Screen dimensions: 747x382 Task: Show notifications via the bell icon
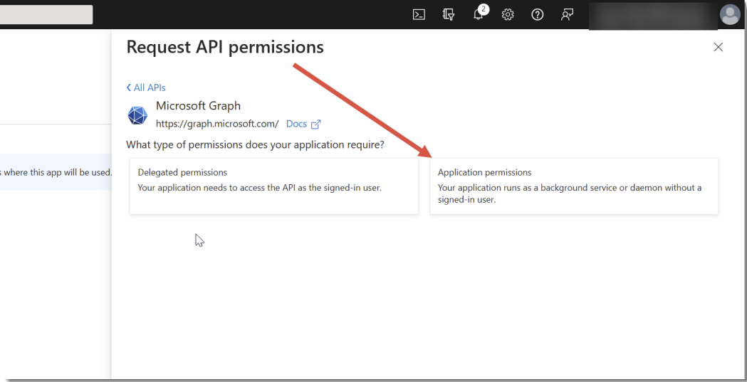479,14
